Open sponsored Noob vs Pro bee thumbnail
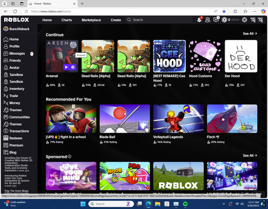The width and height of the screenshot is (268, 209). 125,176
